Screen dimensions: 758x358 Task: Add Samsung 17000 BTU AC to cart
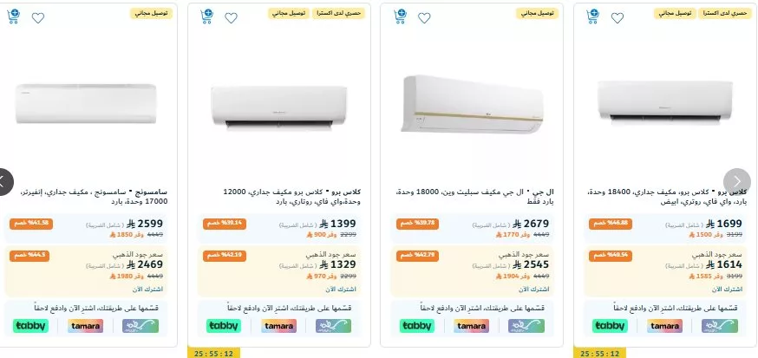(x=14, y=16)
